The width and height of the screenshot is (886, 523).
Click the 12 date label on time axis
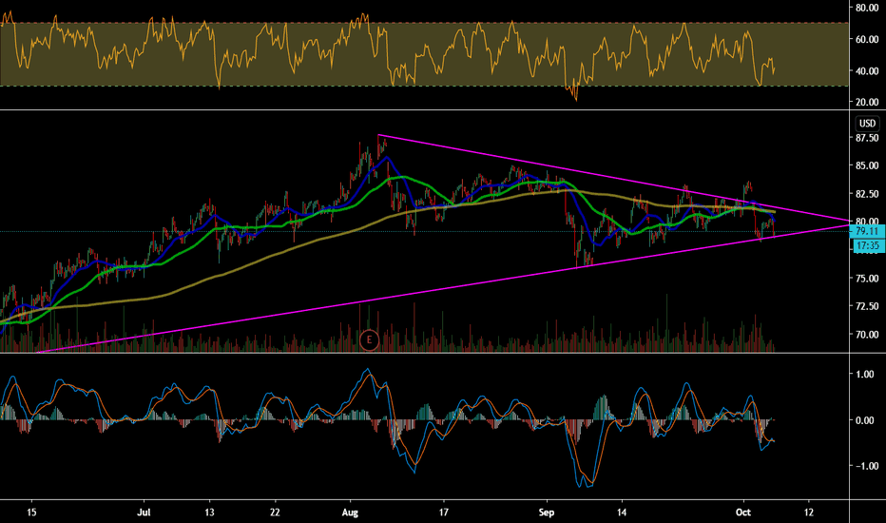(809, 513)
